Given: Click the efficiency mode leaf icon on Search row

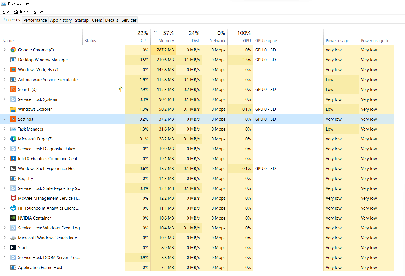Looking at the screenshot, I should (x=121, y=89).
